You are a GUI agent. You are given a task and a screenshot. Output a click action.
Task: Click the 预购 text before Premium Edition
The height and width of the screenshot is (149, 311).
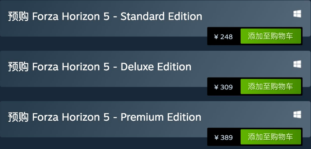tap(18, 117)
